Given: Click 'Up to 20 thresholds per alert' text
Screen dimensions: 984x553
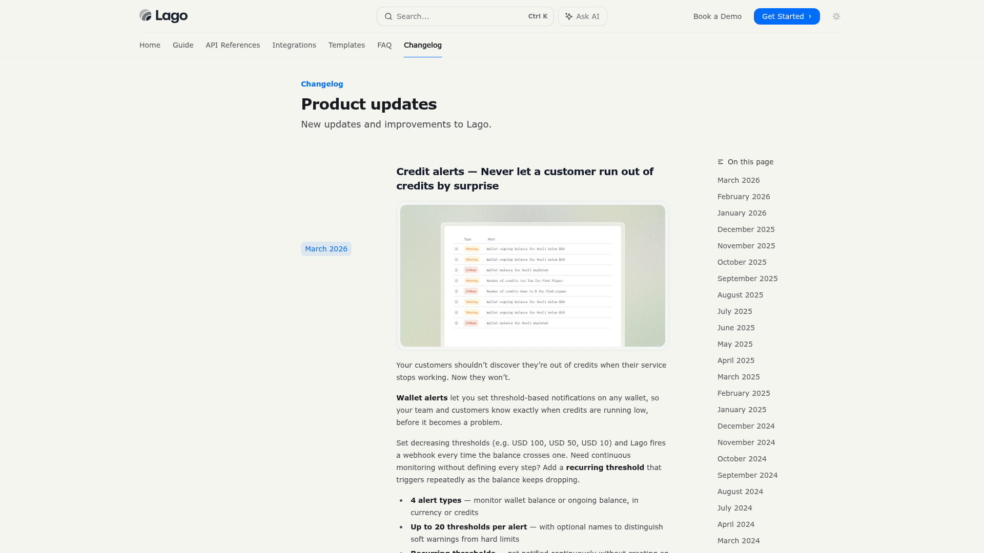Looking at the screenshot, I should point(468,527).
